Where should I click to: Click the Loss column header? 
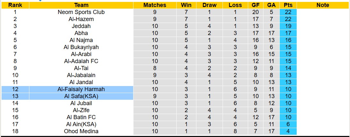(235, 5)
